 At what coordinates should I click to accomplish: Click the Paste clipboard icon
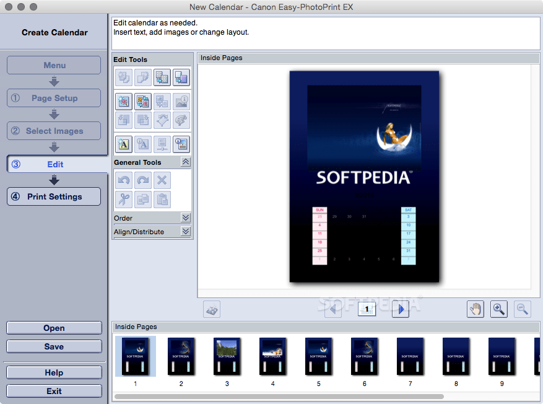point(162,200)
